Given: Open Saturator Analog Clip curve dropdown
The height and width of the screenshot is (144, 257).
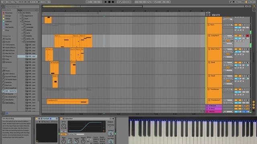Looking at the screenshot, I should 76,134.
